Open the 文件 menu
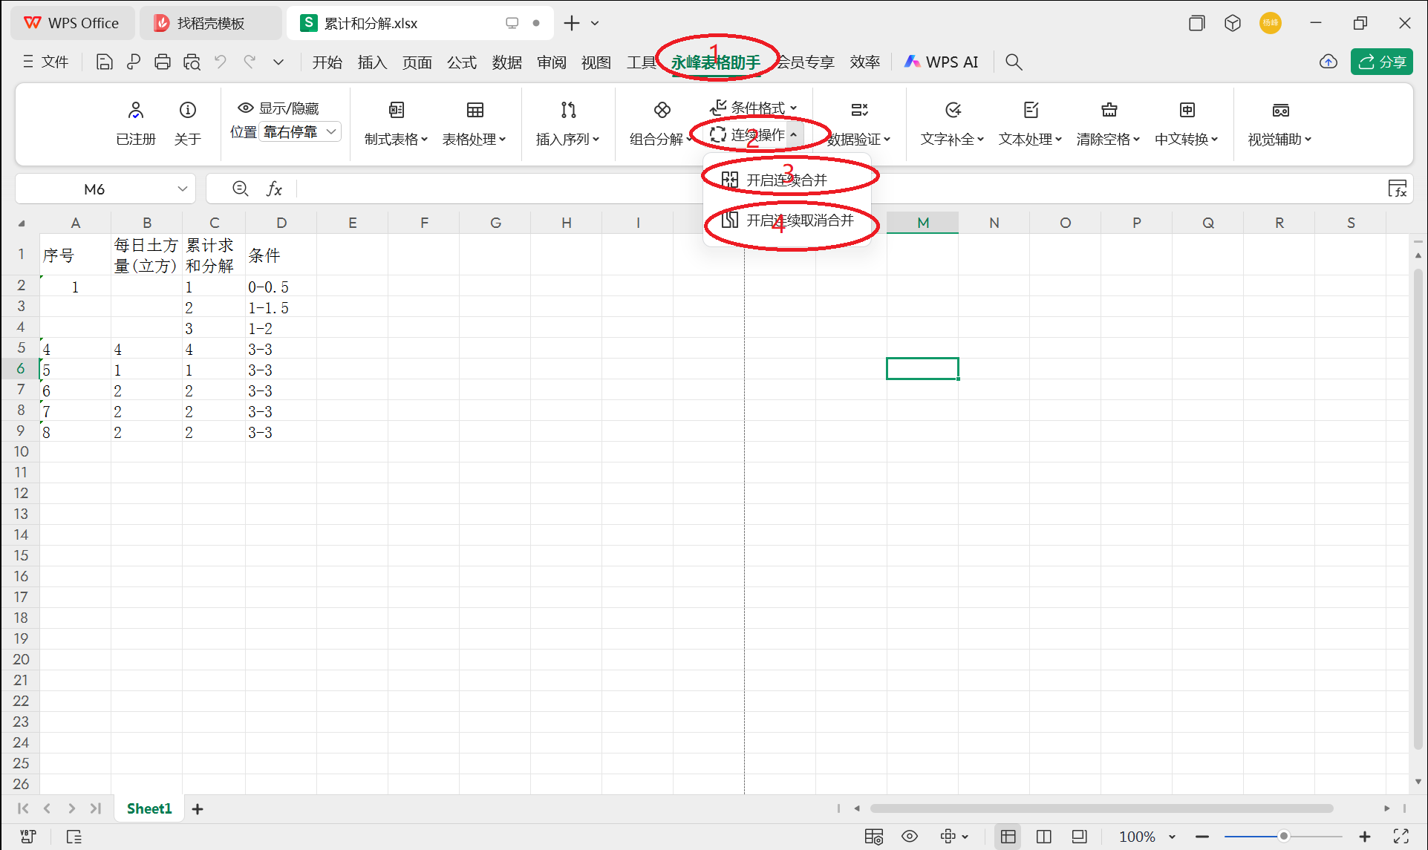This screenshot has height=850, width=1428. 55,62
